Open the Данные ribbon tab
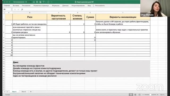 [65, 6]
